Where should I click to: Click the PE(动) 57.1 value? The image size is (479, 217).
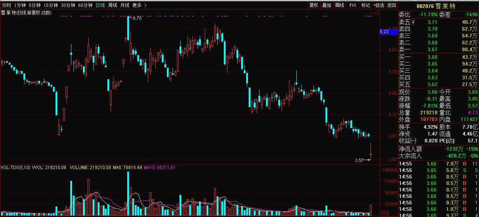click(x=473, y=141)
